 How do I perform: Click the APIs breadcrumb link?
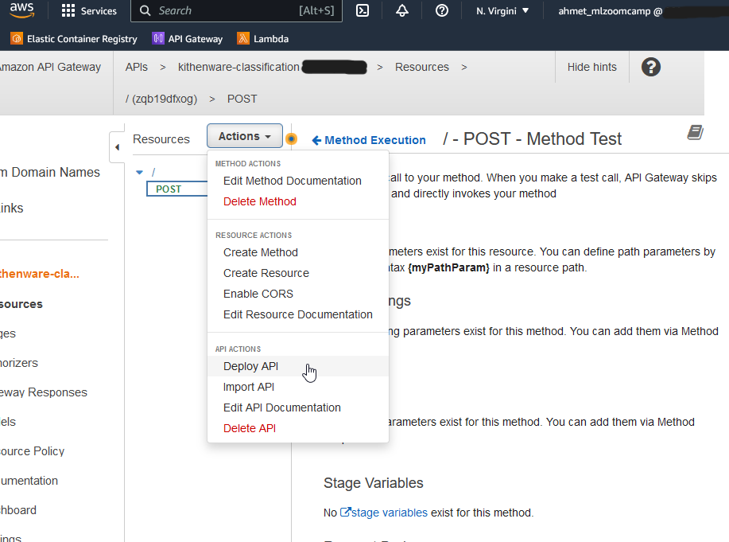coord(136,67)
